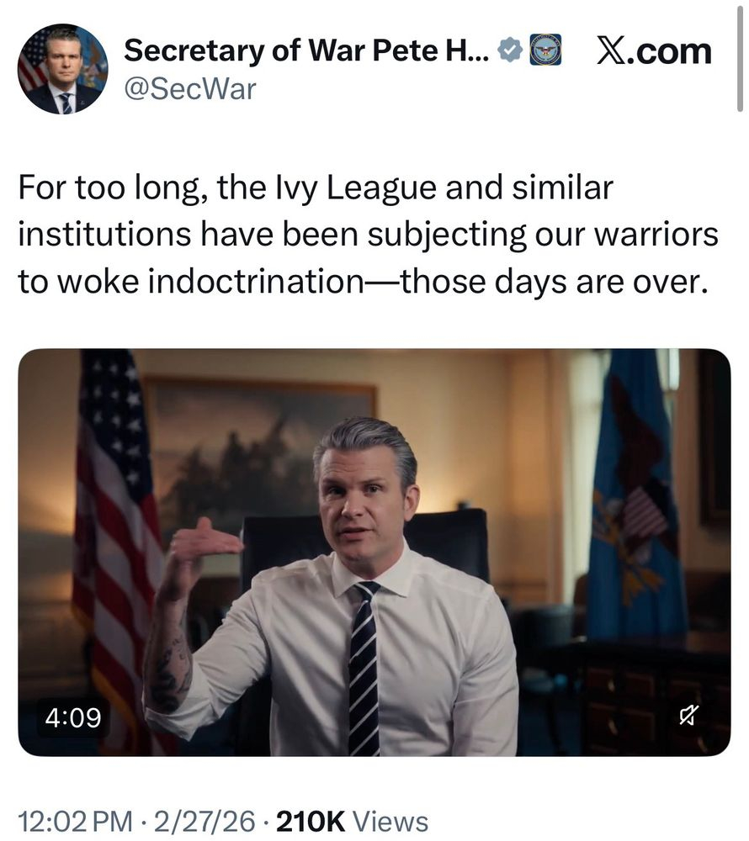Viewport: 749px width, 841px height.
Task: Click the department seal affiliation badge
Action: coord(545,51)
